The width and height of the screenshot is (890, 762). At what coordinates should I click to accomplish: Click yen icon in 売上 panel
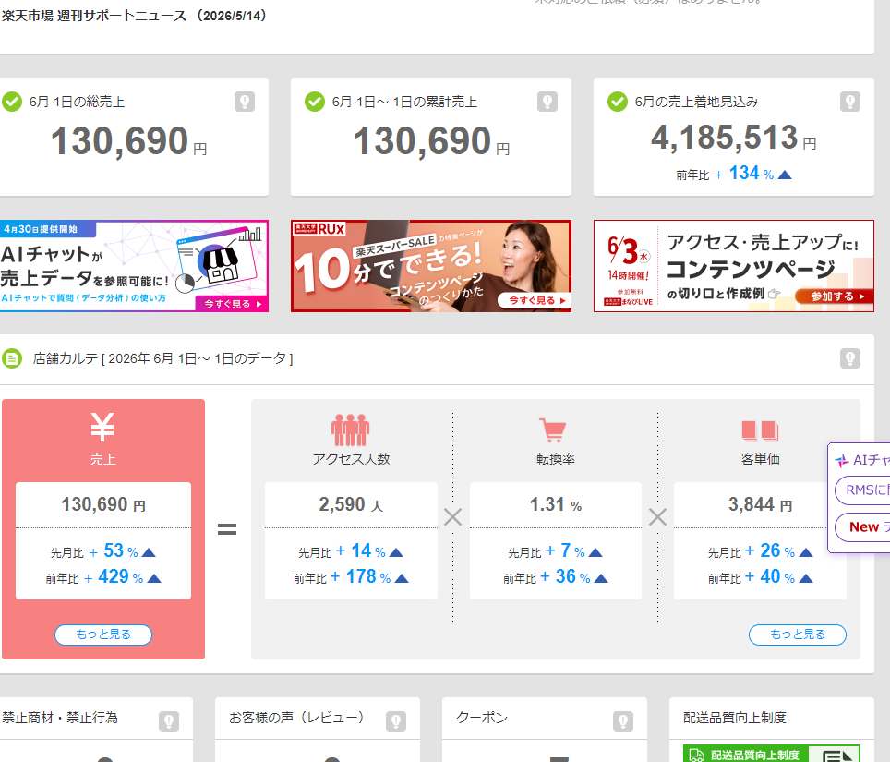102,427
